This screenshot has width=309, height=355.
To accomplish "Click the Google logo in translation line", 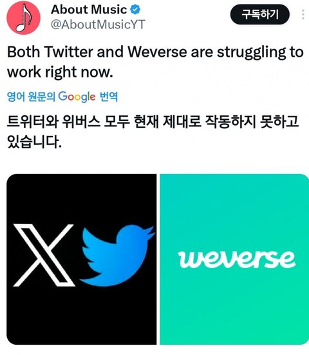I will point(77,97).
